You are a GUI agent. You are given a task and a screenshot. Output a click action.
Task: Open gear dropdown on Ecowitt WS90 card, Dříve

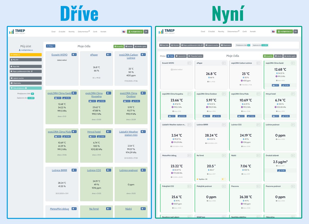click(74, 55)
